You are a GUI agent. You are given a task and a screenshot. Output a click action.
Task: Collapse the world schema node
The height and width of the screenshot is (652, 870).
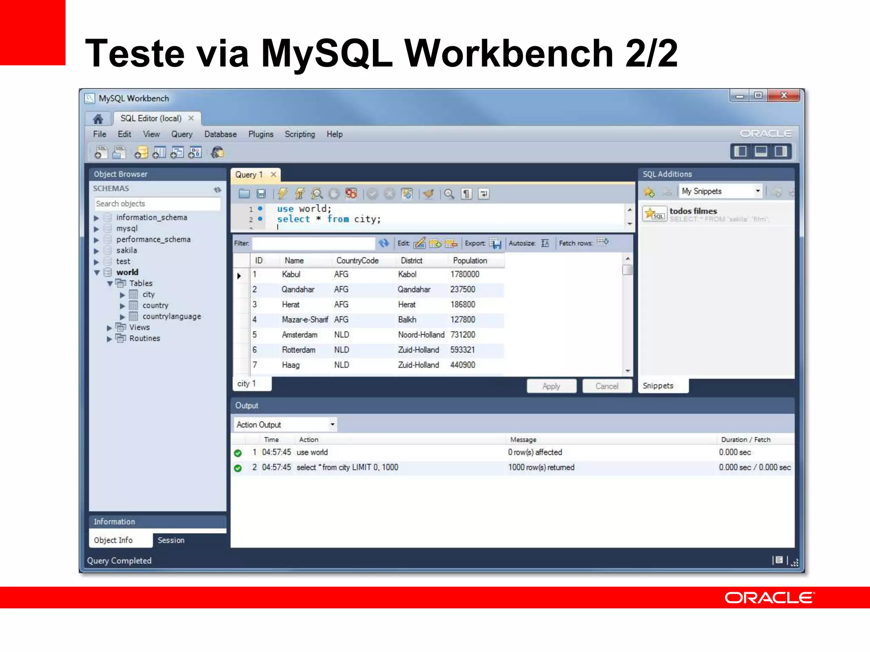pyautogui.click(x=97, y=273)
